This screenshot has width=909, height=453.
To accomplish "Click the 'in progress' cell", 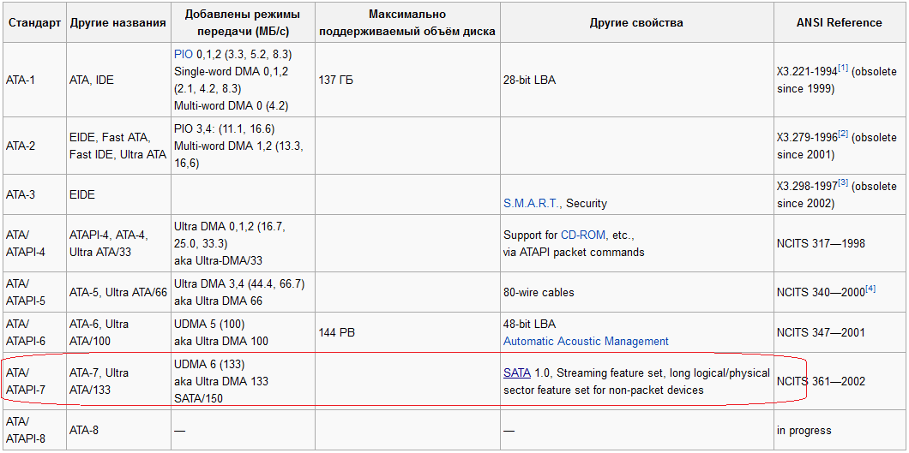I will click(x=839, y=430).
